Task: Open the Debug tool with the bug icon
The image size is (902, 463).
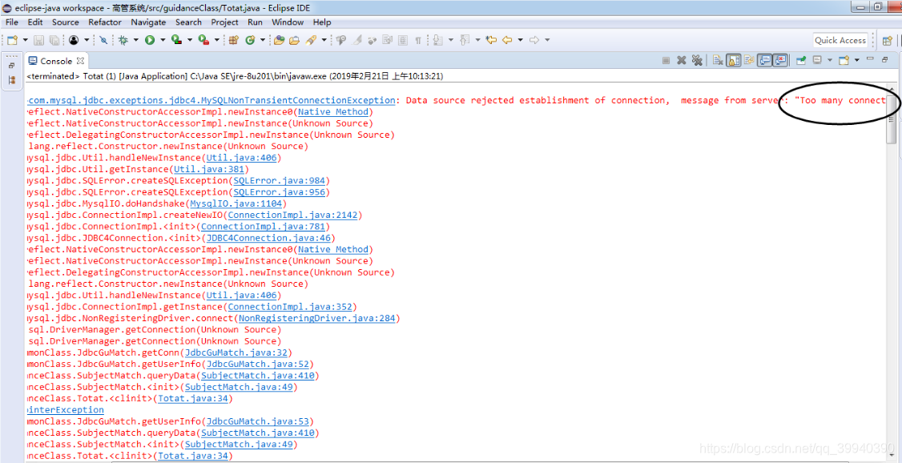Action: click(x=123, y=38)
